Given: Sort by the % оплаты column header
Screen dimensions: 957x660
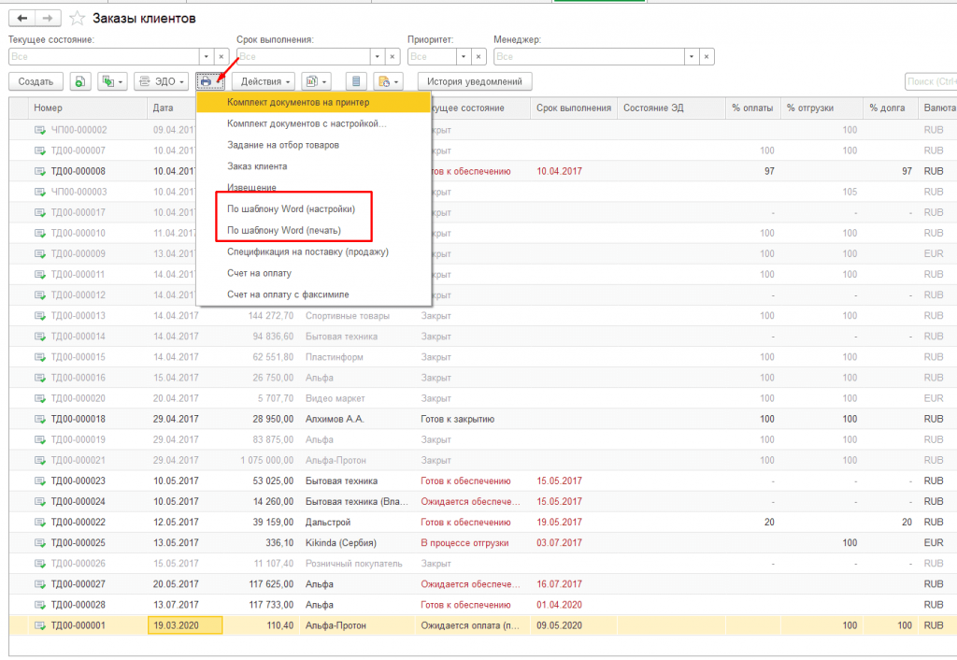Looking at the screenshot, I should (752, 108).
